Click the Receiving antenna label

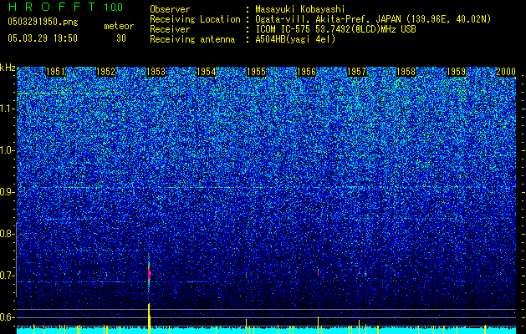point(192,39)
